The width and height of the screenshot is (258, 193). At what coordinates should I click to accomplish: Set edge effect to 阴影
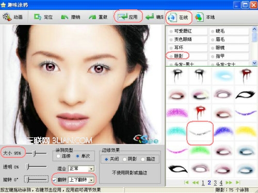point(124,159)
